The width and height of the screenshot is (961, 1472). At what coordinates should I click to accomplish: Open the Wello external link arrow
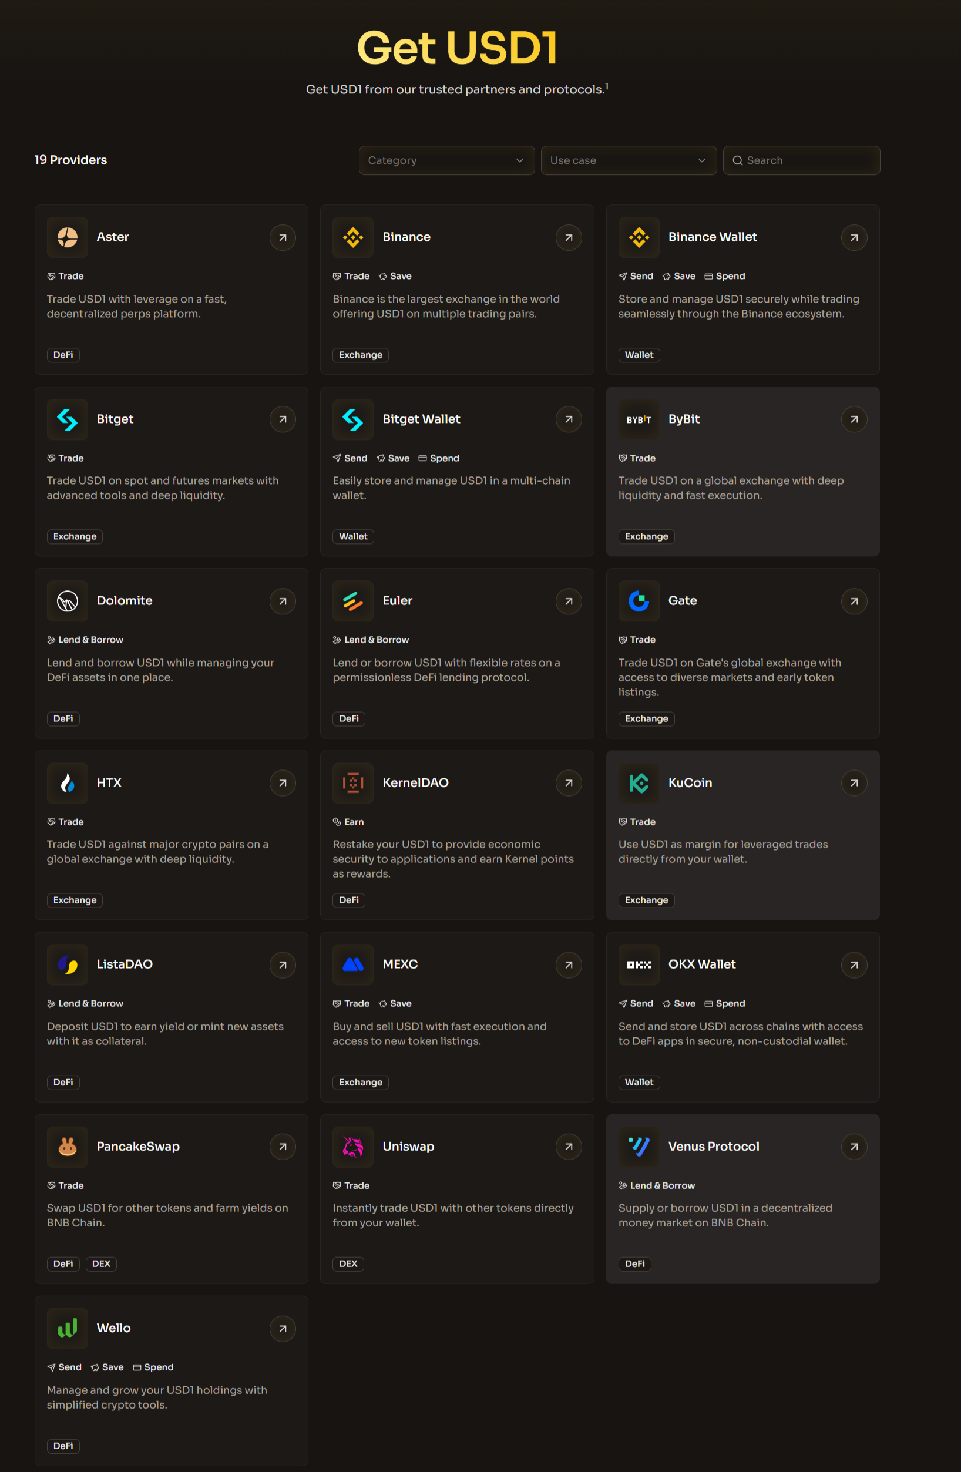(x=283, y=1329)
